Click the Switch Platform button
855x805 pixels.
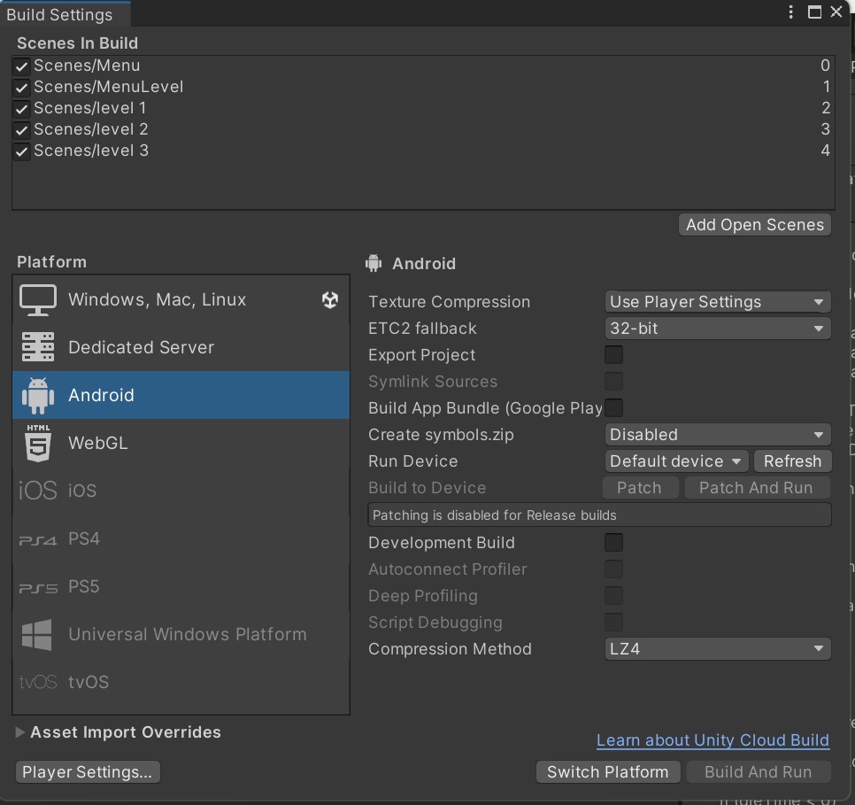click(x=607, y=772)
